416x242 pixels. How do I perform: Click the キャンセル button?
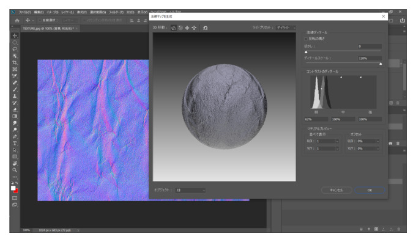336,190
